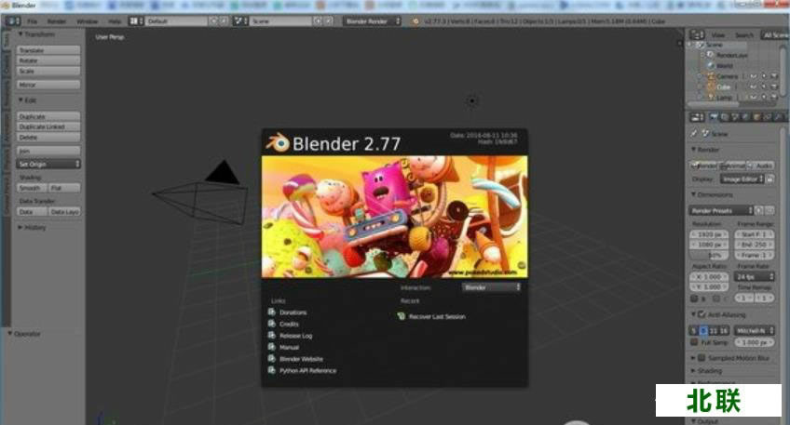Click the pin icon beside Scene breadcrumb
790x425 pixels.
click(x=694, y=133)
